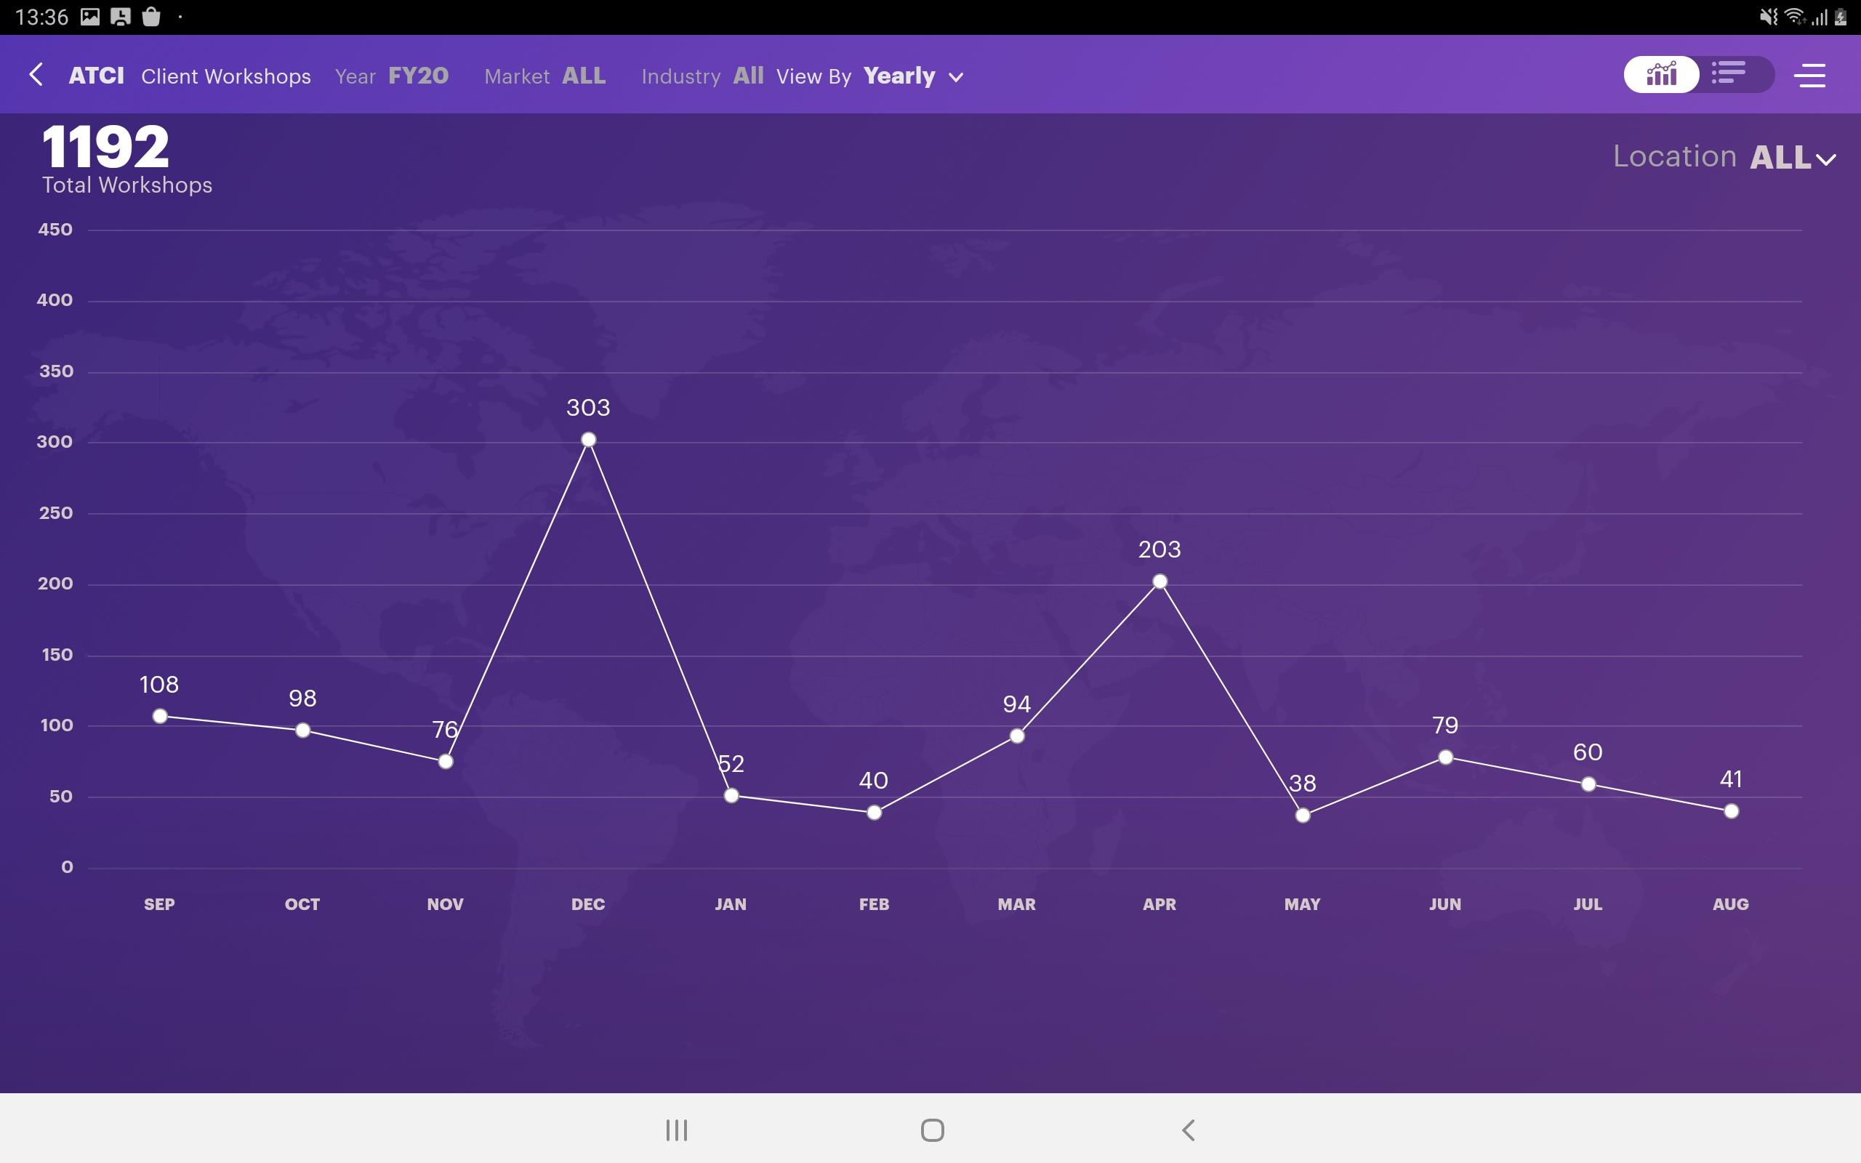Go back using the header arrow
Viewport: 1861px width, 1163px height.
click(x=36, y=75)
